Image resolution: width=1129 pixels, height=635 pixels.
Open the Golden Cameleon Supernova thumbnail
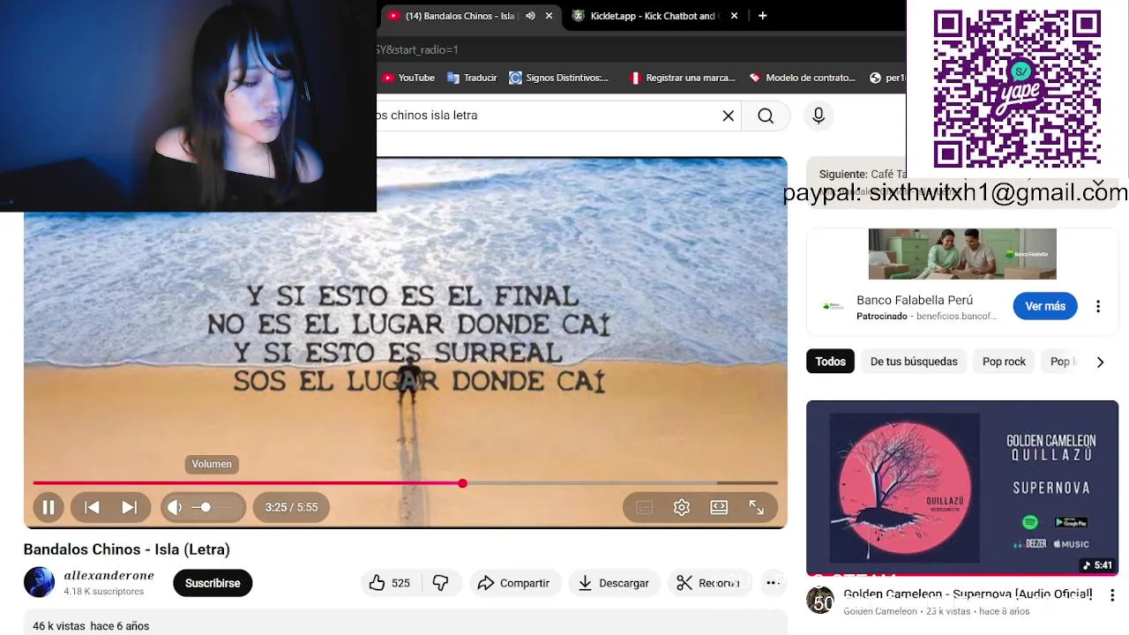click(962, 488)
